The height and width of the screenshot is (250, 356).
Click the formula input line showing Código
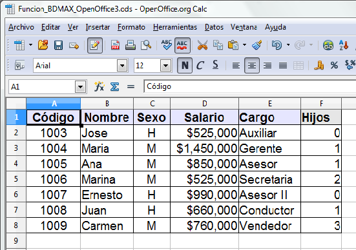point(250,86)
